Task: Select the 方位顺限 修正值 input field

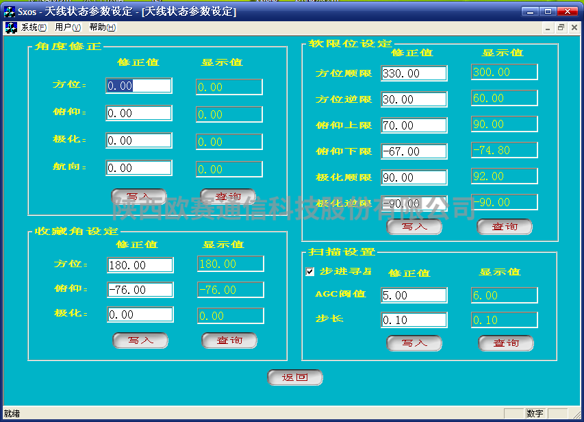Action: pyautogui.click(x=414, y=73)
